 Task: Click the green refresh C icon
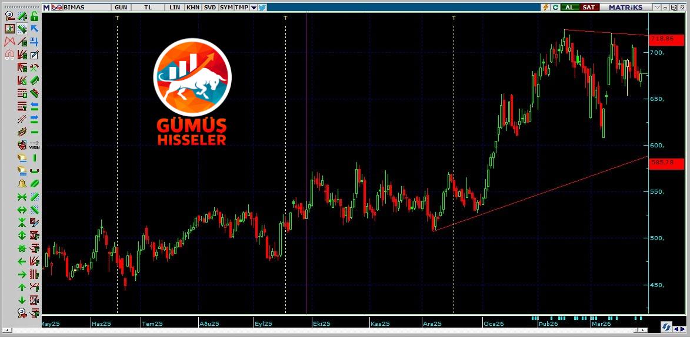coord(555,8)
